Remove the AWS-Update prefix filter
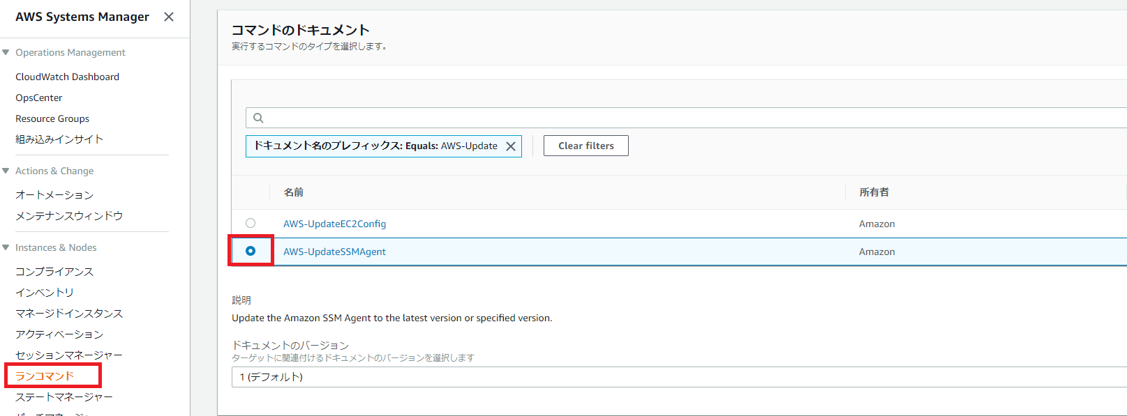 (511, 146)
